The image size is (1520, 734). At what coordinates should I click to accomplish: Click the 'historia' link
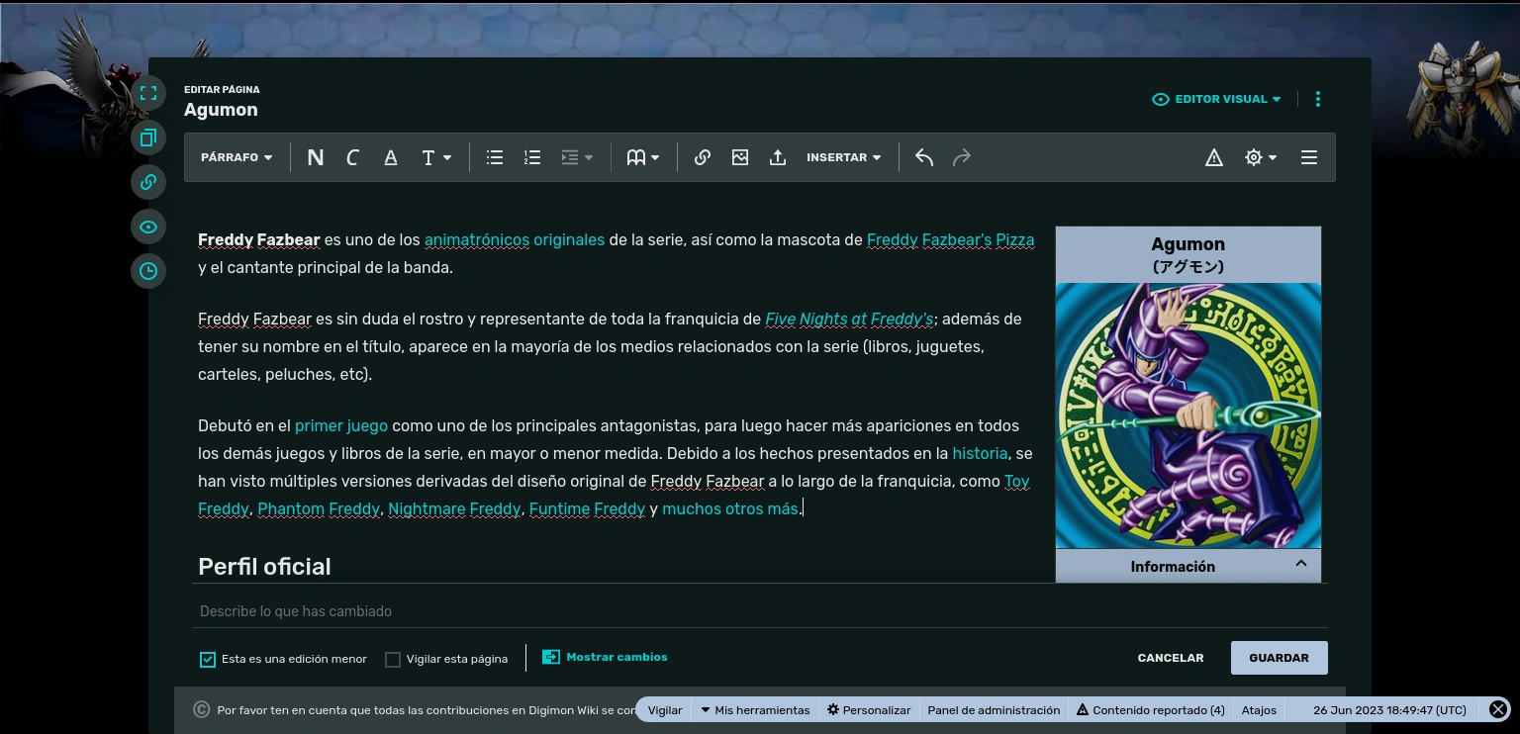pyautogui.click(x=981, y=453)
